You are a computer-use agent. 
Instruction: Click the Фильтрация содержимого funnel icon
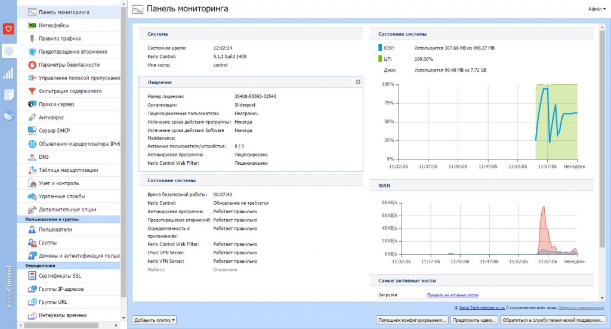pyautogui.click(x=32, y=91)
